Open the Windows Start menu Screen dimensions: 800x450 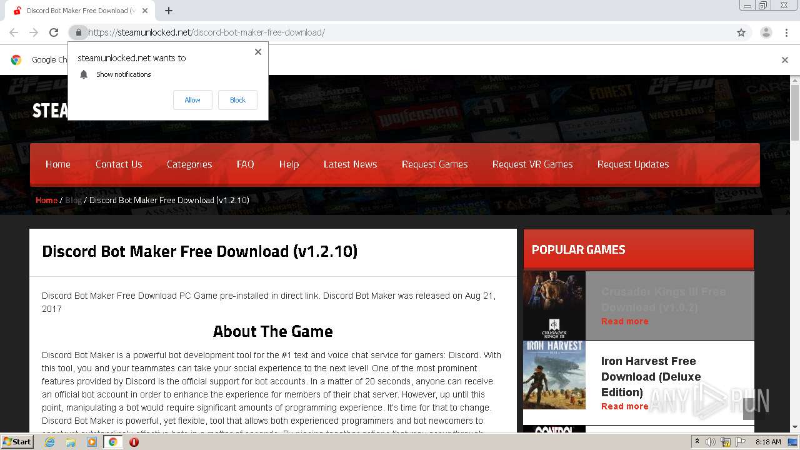[17, 442]
